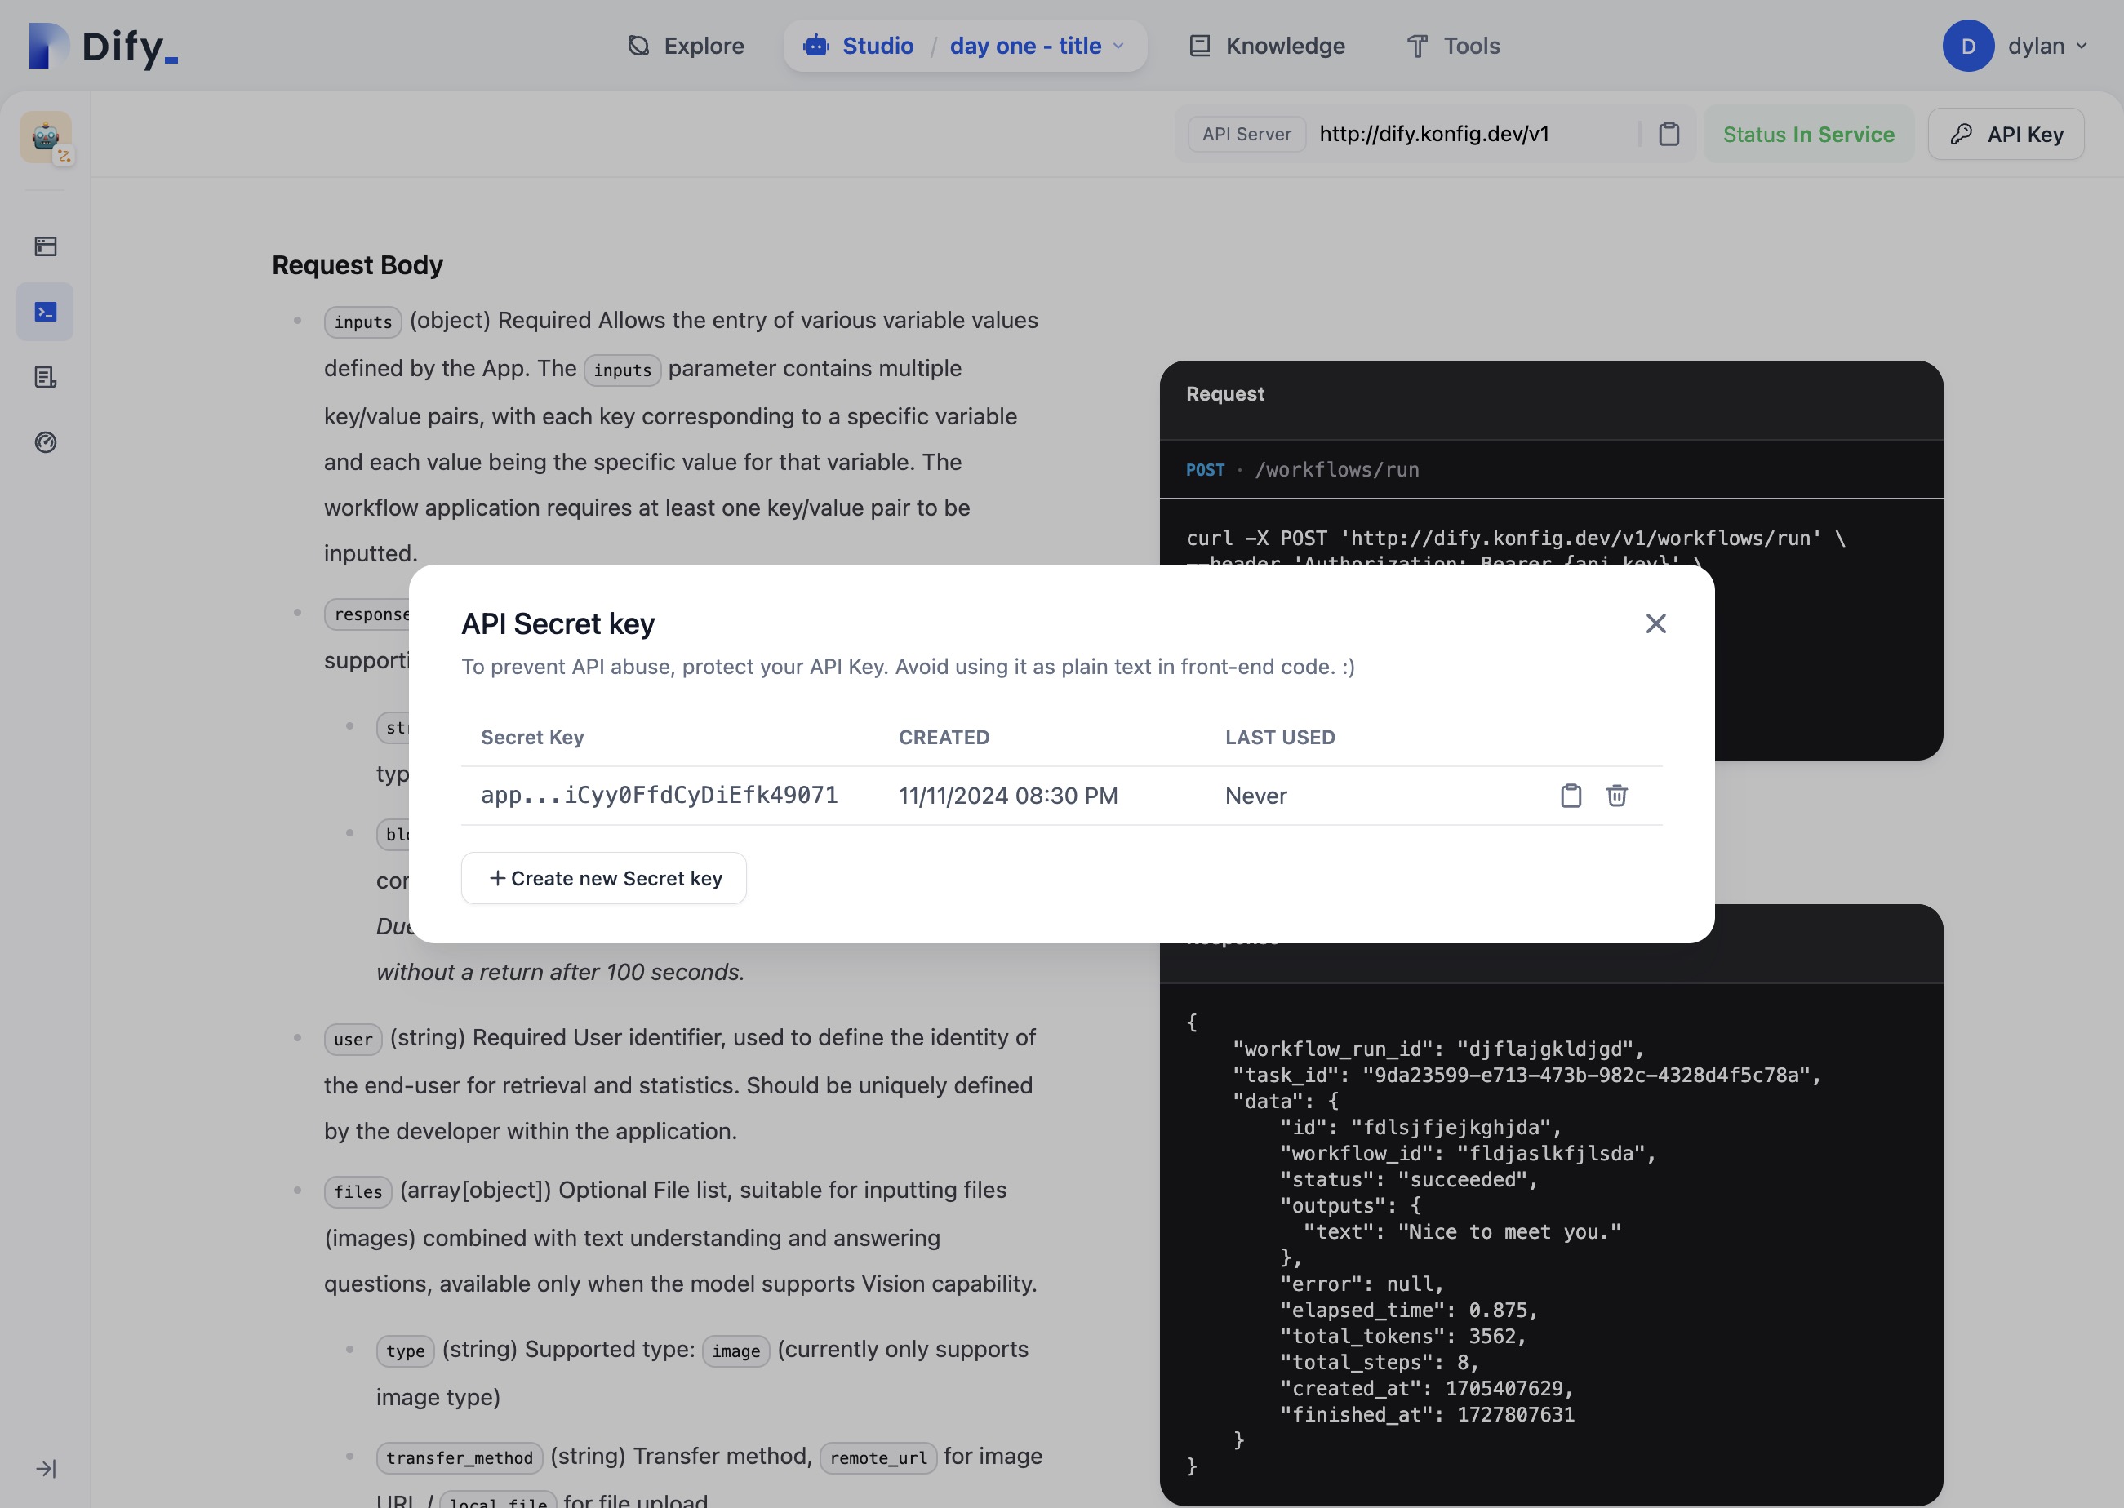
Task: Open the Monitoring gauge sidebar icon
Action: tap(46, 442)
